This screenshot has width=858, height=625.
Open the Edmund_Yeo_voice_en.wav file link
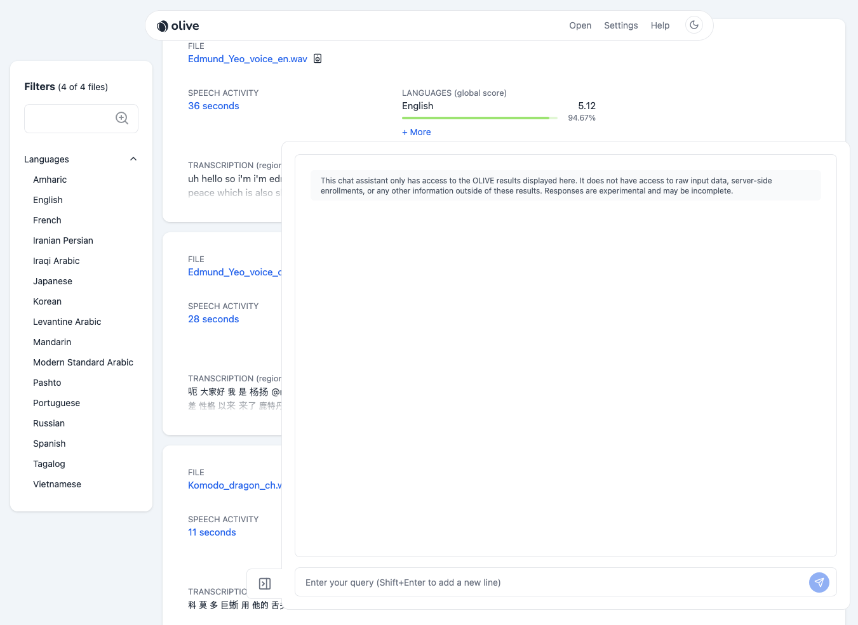247,59
